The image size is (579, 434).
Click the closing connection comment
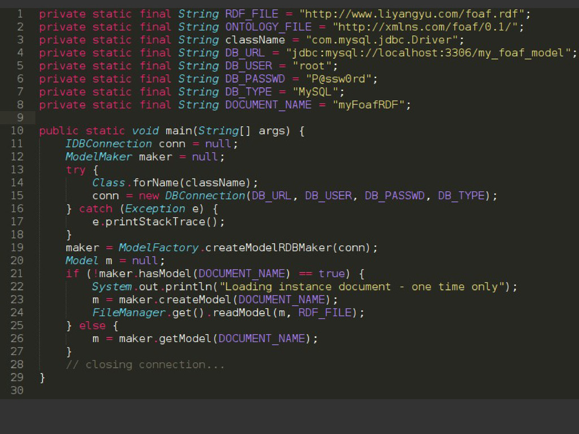(145, 364)
